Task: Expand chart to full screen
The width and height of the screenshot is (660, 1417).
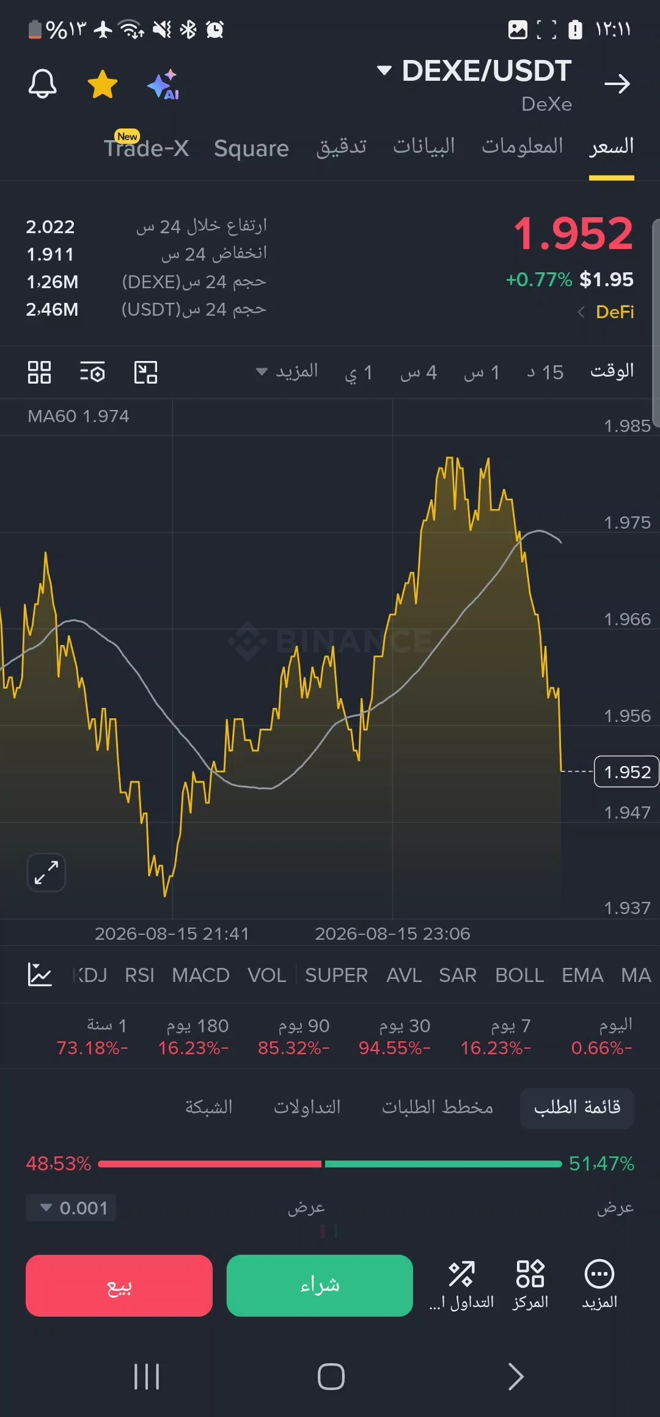Action: [x=46, y=872]
